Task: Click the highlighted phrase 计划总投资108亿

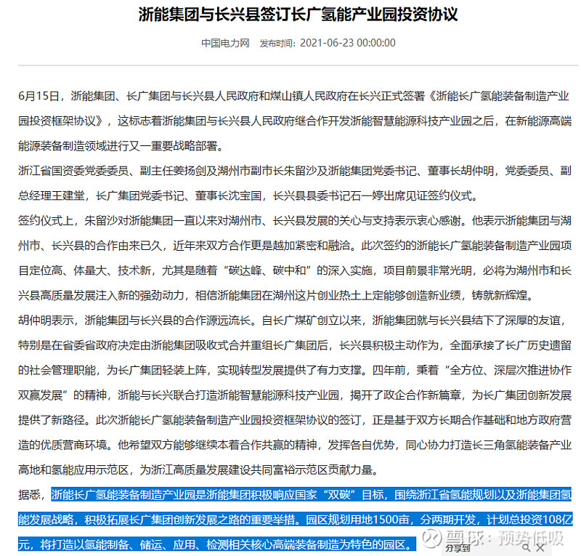Action: click(x=529, y=520)
